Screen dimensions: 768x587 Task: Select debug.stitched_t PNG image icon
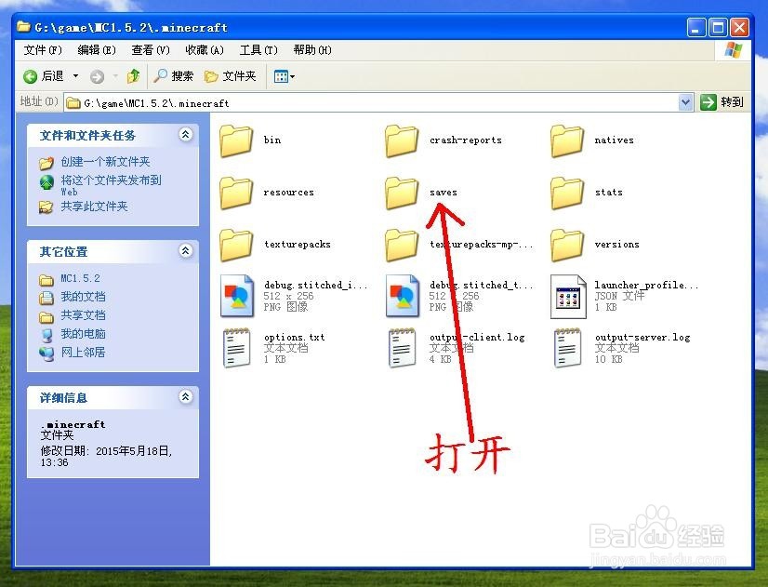[x=403, y=296]
